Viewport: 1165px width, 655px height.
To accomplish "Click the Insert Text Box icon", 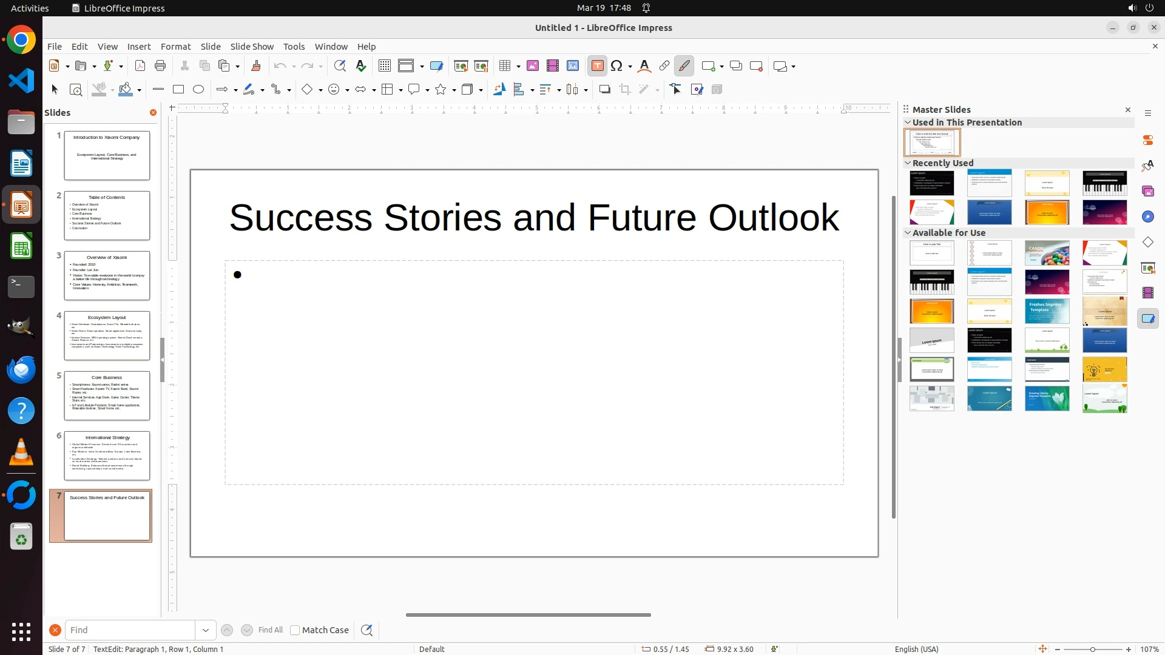I will point(597,66).
